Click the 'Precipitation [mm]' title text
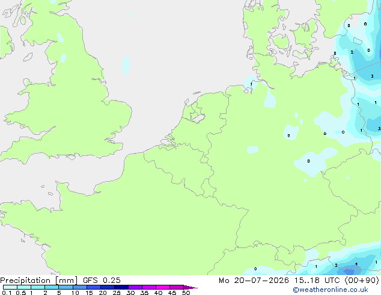This screenshot has height=295, width=381. point(39,281)
